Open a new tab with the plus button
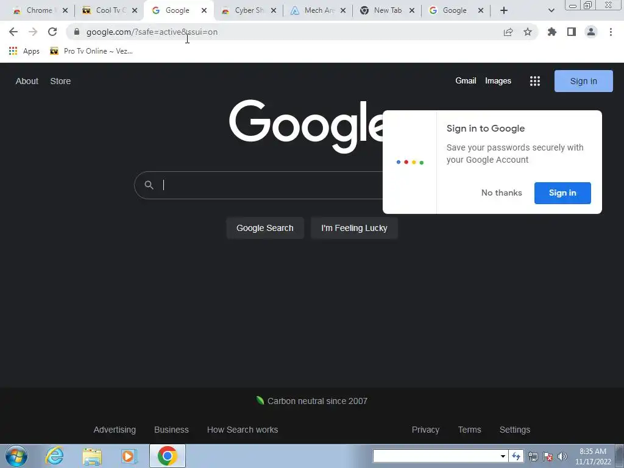The width and height of the screenshot is (624, 468). (x=504, y=10)
